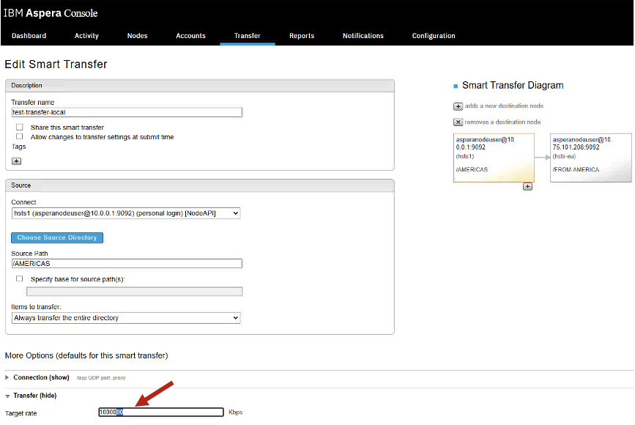Open the Configuration menu item
The image size is (635, 425).
click(434, 36)
